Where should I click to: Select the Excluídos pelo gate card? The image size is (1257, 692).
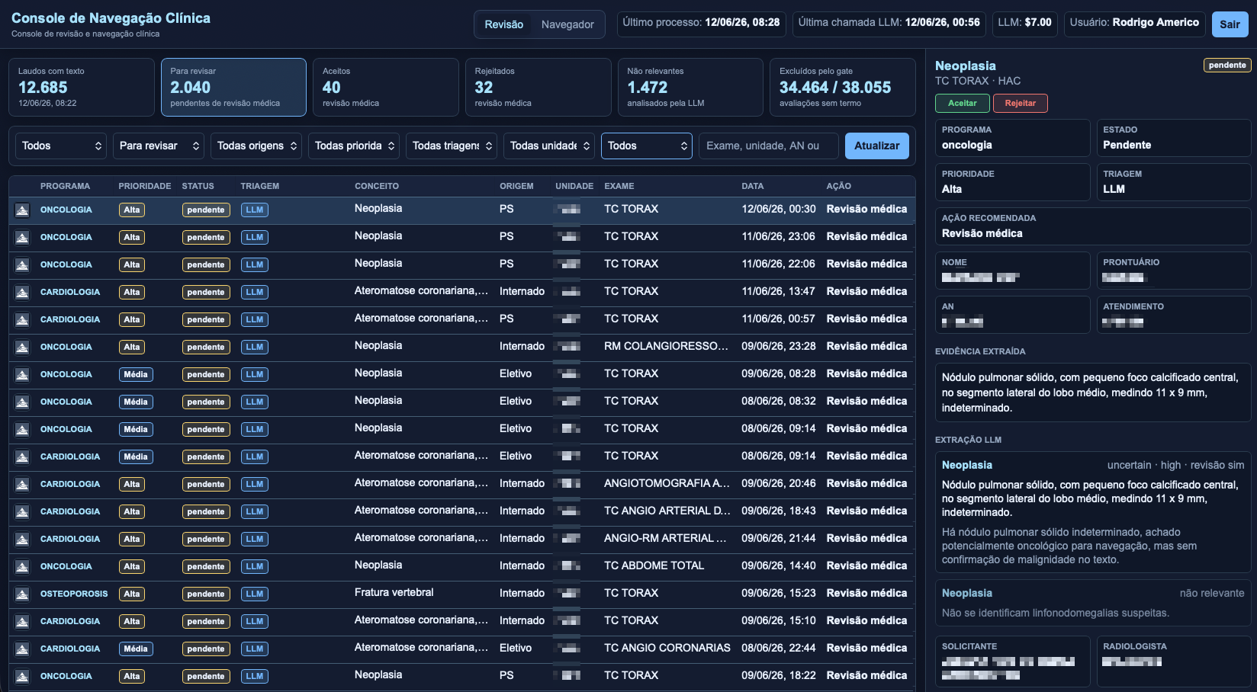pos(843,87)
